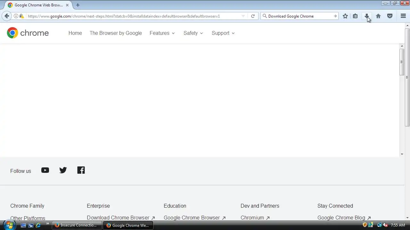Close the Google Chrome Web Browser tab
410x230 pixels.
coord(67,5)
